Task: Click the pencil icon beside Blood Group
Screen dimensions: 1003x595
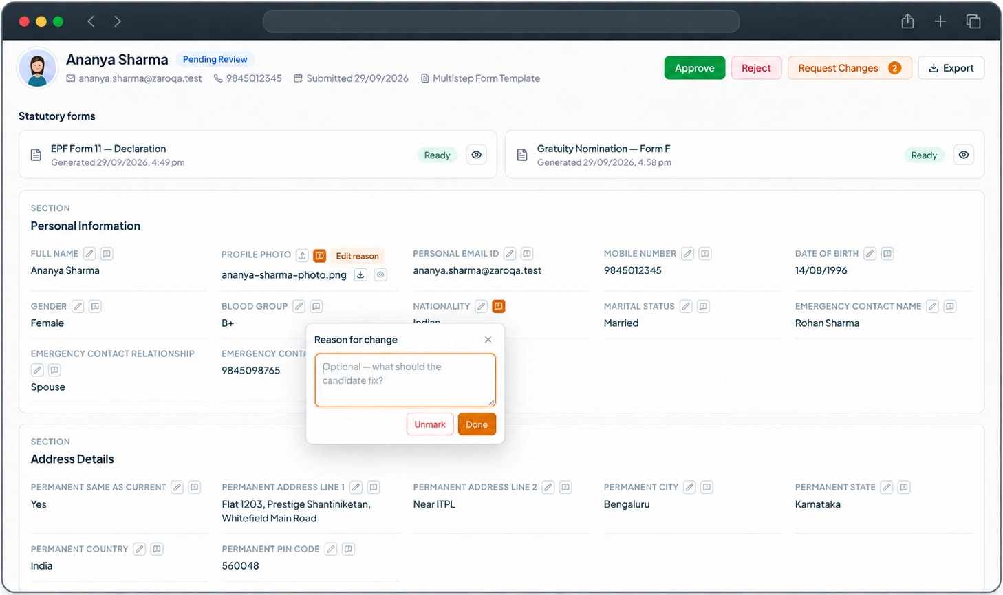Action: click(299, 306)
